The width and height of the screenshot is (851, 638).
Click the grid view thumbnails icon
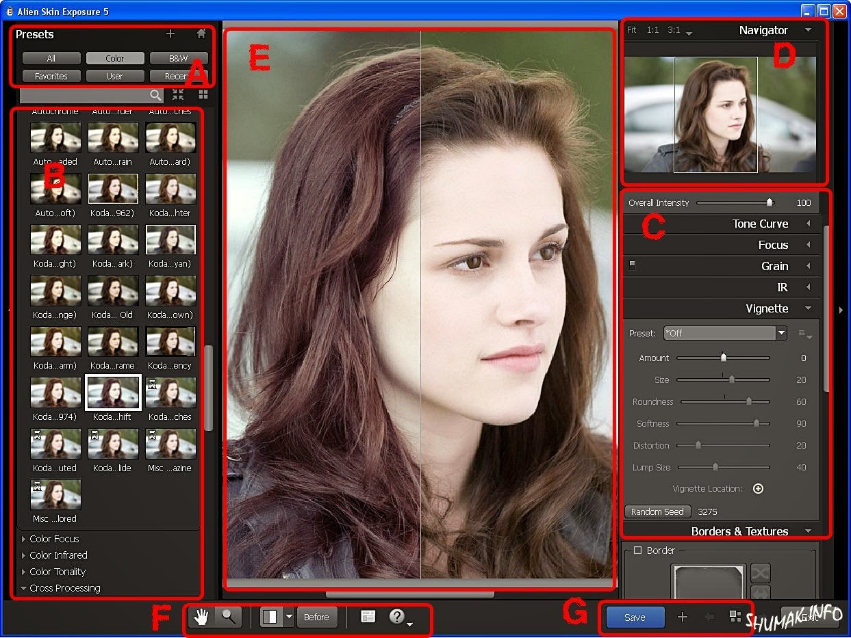[x=203, y=95]
